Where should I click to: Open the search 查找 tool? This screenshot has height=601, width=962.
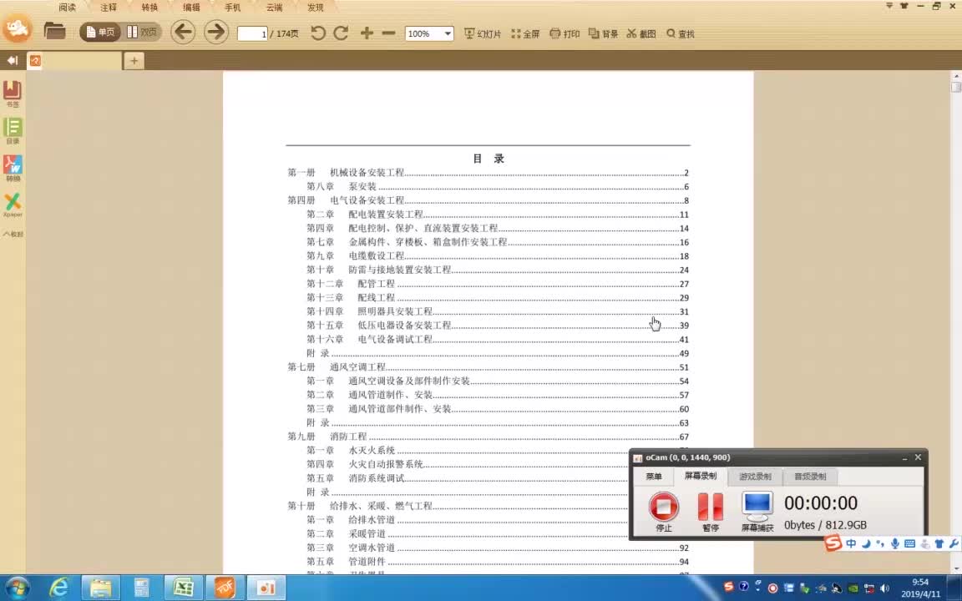point(681,33)
